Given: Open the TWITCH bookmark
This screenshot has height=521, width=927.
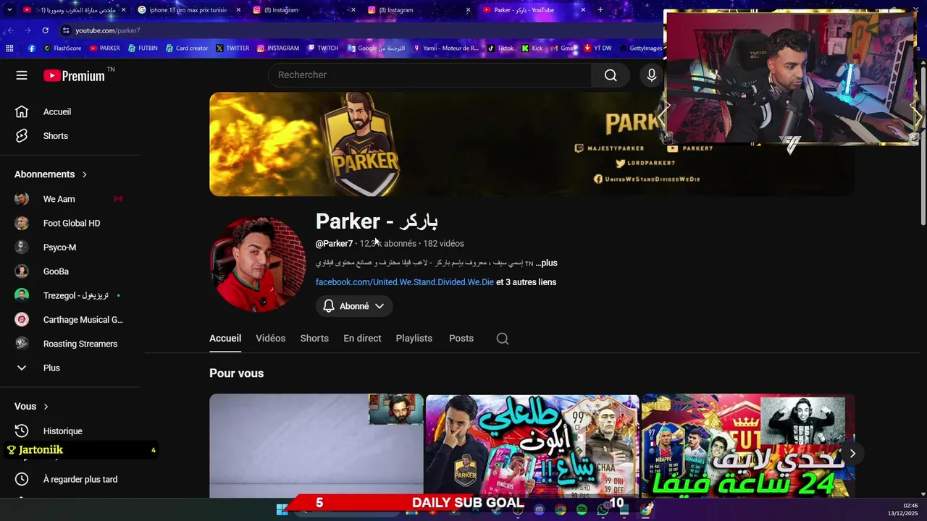Looking at the screenshot, I should [323, 48].
